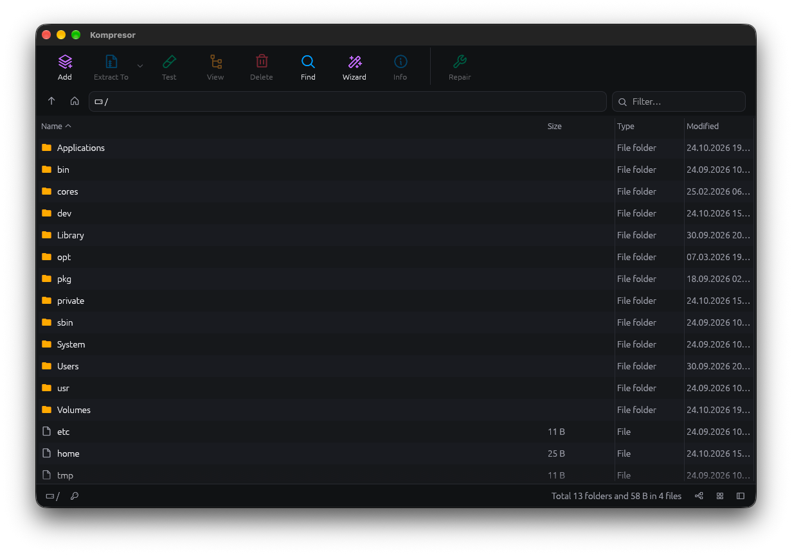
Task: Click the pkg modified date 18.09.2026
Action: point(718,279)
